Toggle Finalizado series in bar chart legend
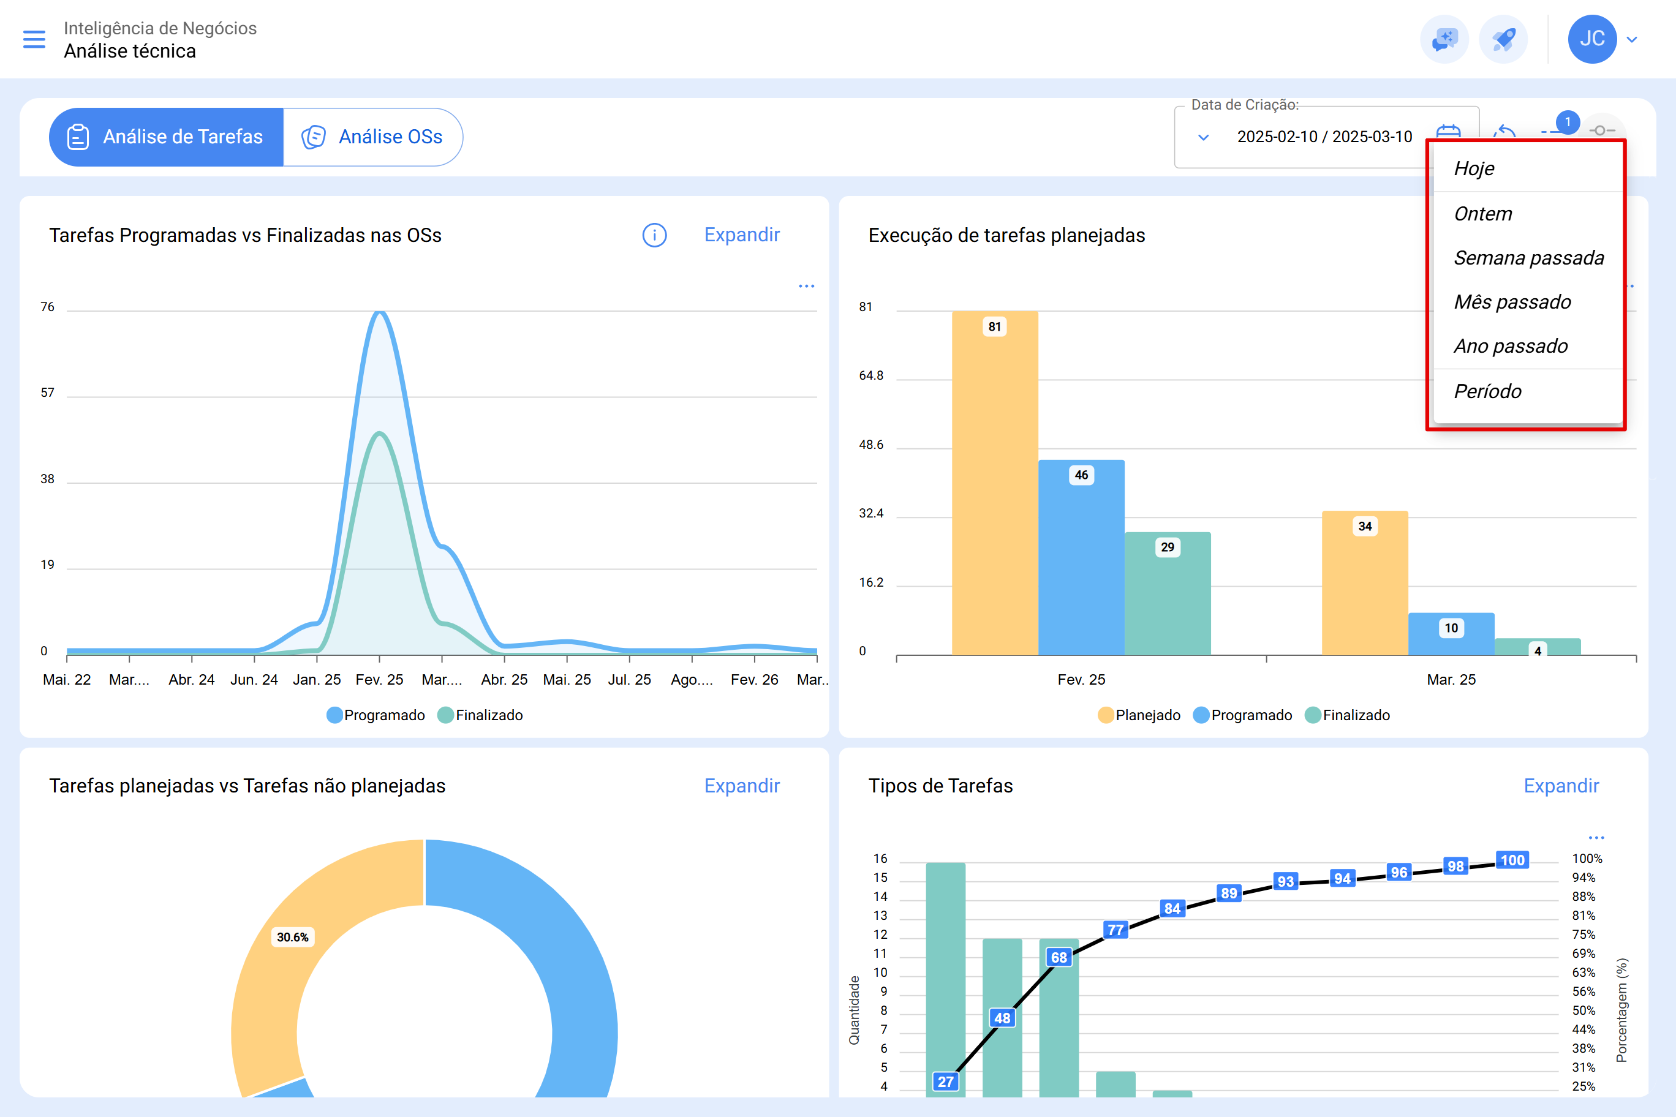The height and width of the screenshot is (1117, 1676). (x=1347, y=715)
